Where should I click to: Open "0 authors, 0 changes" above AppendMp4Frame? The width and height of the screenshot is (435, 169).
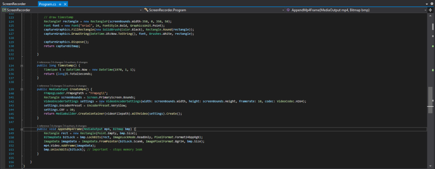[x=75, y=125]
